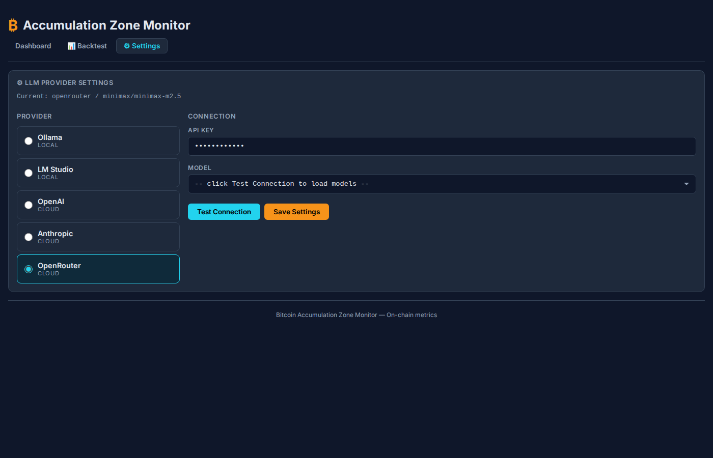Image resolution: width=713 pixels, height=458 pixels.
Task: Click the MODEL field label
Action: (200, 168)
